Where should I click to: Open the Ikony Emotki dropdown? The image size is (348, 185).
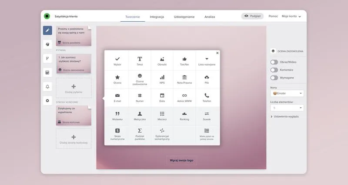tap(287, 93)
